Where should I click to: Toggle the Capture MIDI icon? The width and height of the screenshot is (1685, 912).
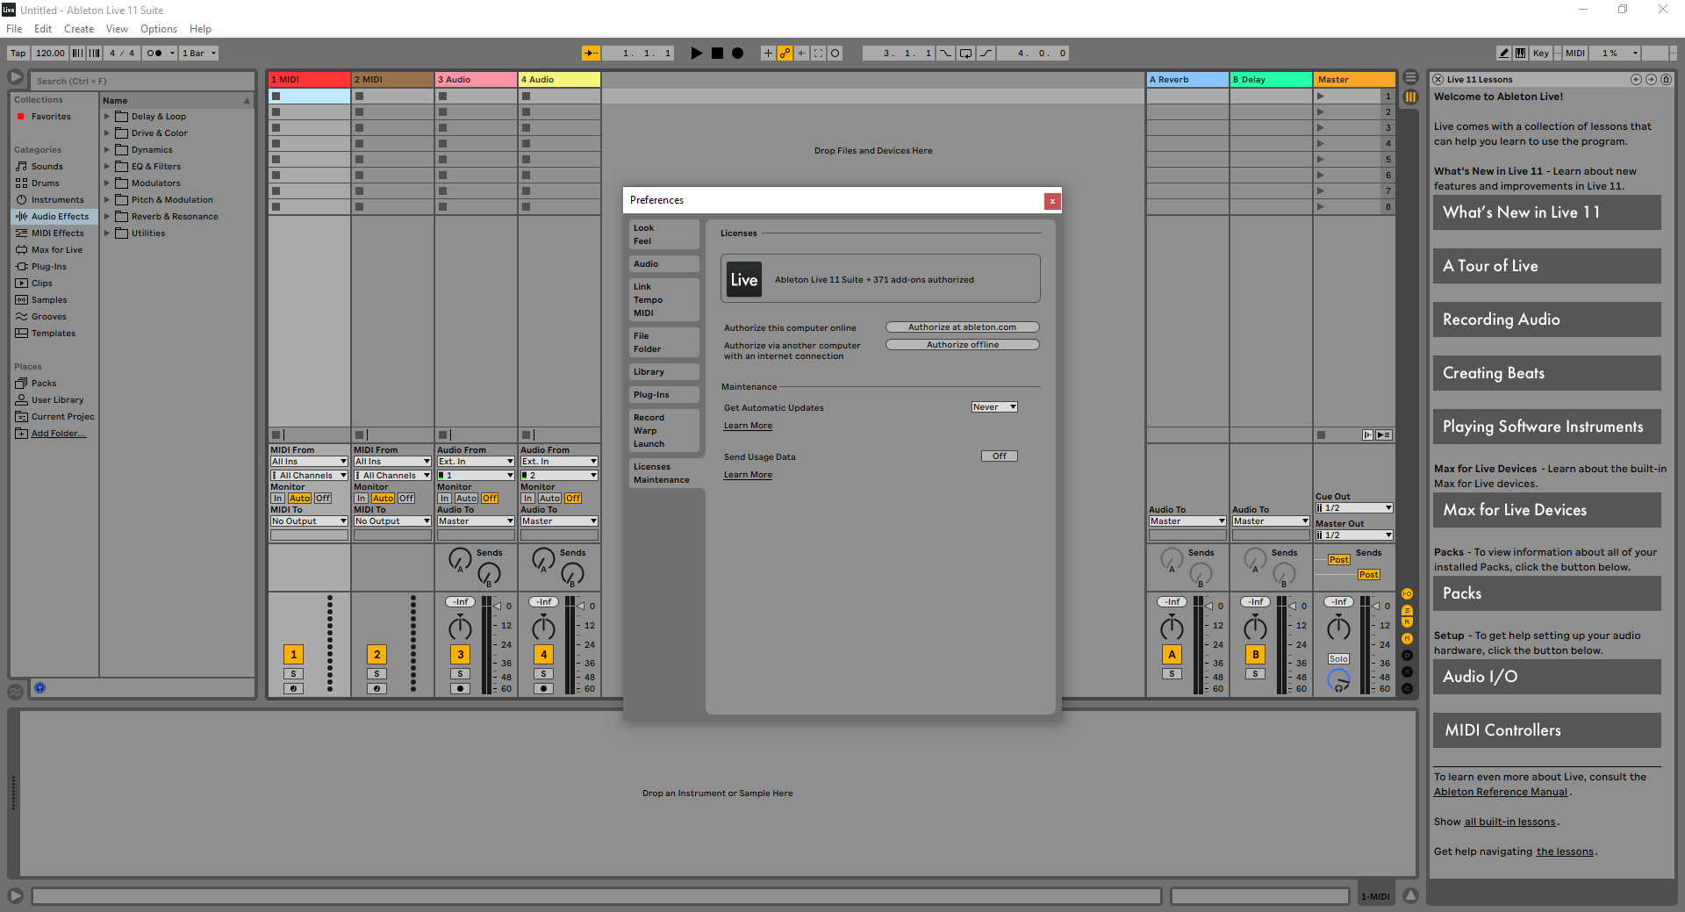(819, 53)
